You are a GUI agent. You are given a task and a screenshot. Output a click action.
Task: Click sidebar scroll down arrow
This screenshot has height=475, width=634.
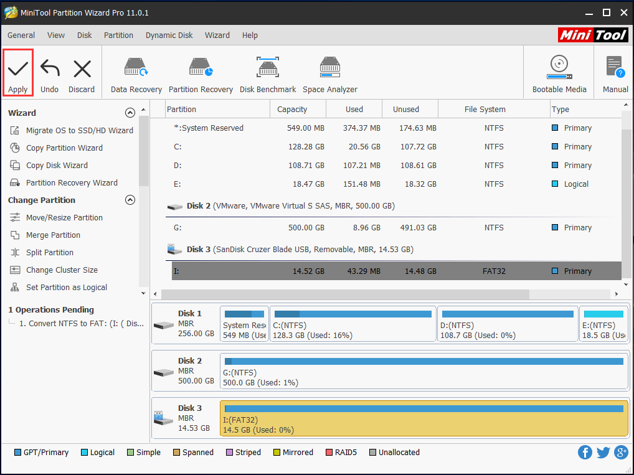coord(143,293)
